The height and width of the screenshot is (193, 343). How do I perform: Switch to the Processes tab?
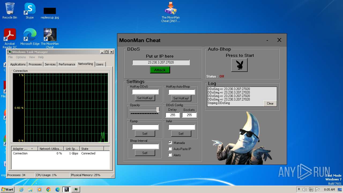[x=35, y=64]
